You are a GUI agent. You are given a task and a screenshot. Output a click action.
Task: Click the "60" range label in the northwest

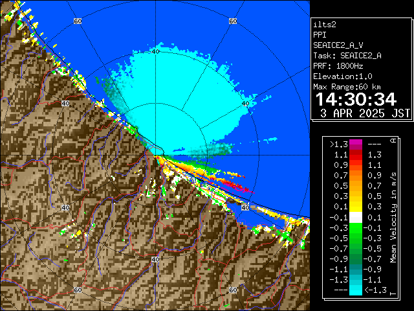point(78,21)
